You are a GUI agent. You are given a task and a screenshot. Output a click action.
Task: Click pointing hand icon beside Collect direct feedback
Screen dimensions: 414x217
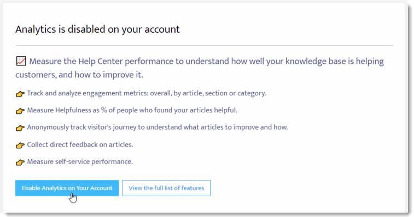point(20,145)
